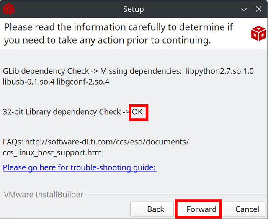
Task: Abort the setup with Cancel
Action: pyautogui.click(x=243, y=209)
